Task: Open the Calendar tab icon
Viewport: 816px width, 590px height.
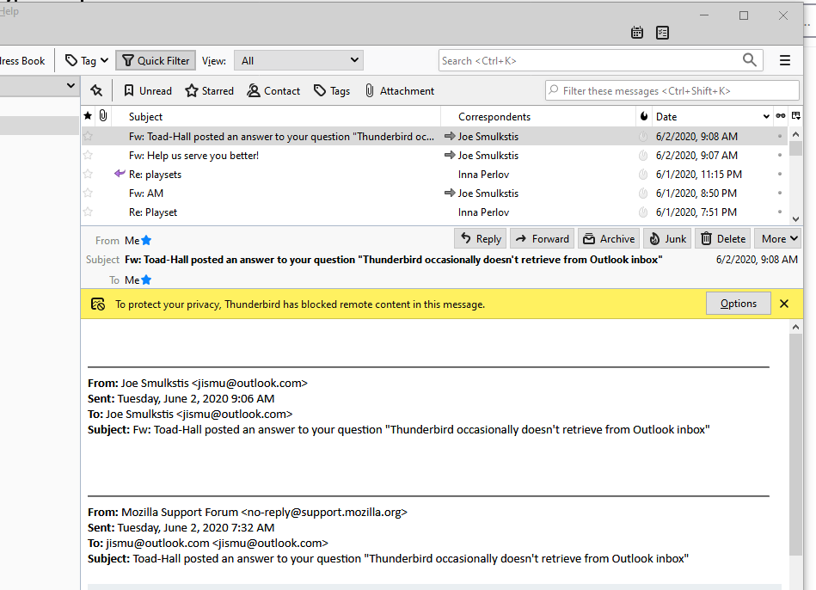Action: coord(637,33)
